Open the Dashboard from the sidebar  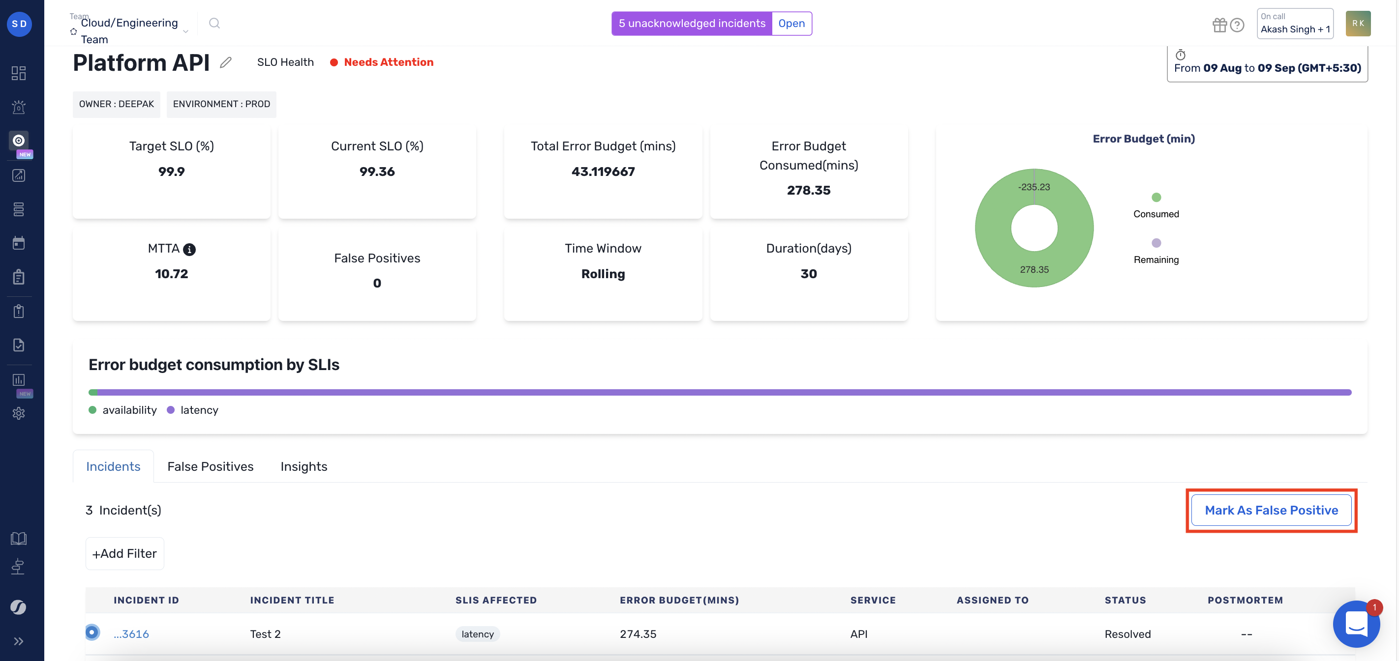pyautogui.click(x=19, y=72)
